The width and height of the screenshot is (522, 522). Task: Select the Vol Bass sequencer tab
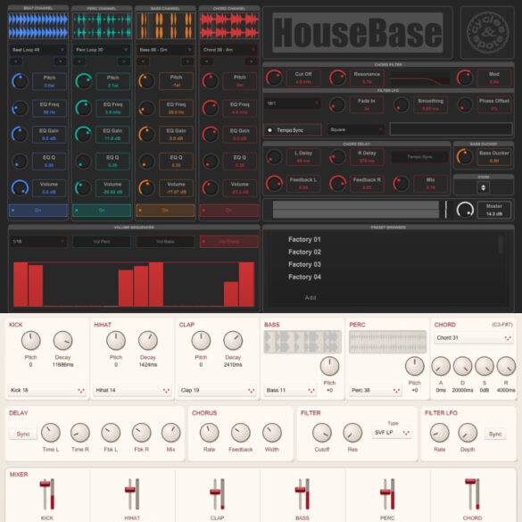[165, 242]
